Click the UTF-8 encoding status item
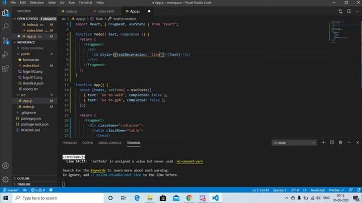This screenshot has width=362, height=203. pos(295,190)
